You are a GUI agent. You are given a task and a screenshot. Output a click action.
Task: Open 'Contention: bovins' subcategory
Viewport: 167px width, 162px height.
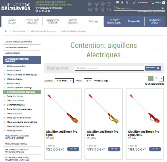(15, 96)
